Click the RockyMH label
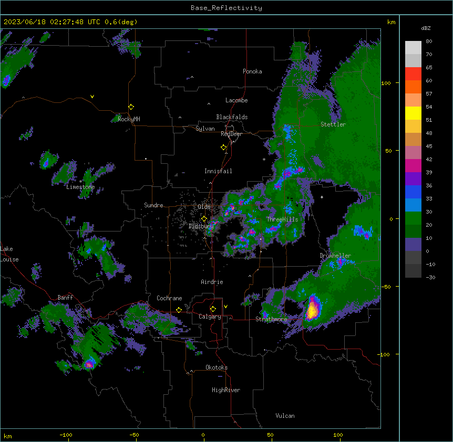 [x=129, y=119]
